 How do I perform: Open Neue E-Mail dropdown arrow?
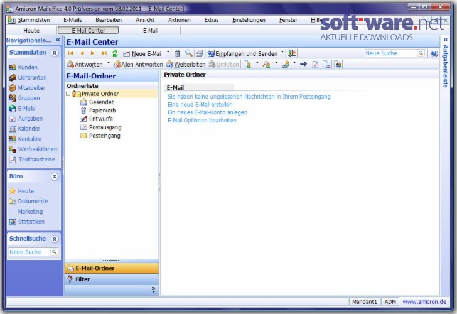click(168, 53)
